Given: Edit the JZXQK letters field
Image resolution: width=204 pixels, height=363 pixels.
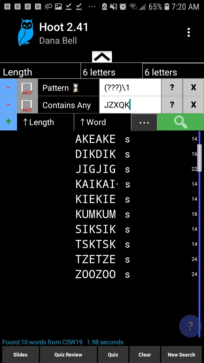Looking at the screenshot, I should point(130,105).
